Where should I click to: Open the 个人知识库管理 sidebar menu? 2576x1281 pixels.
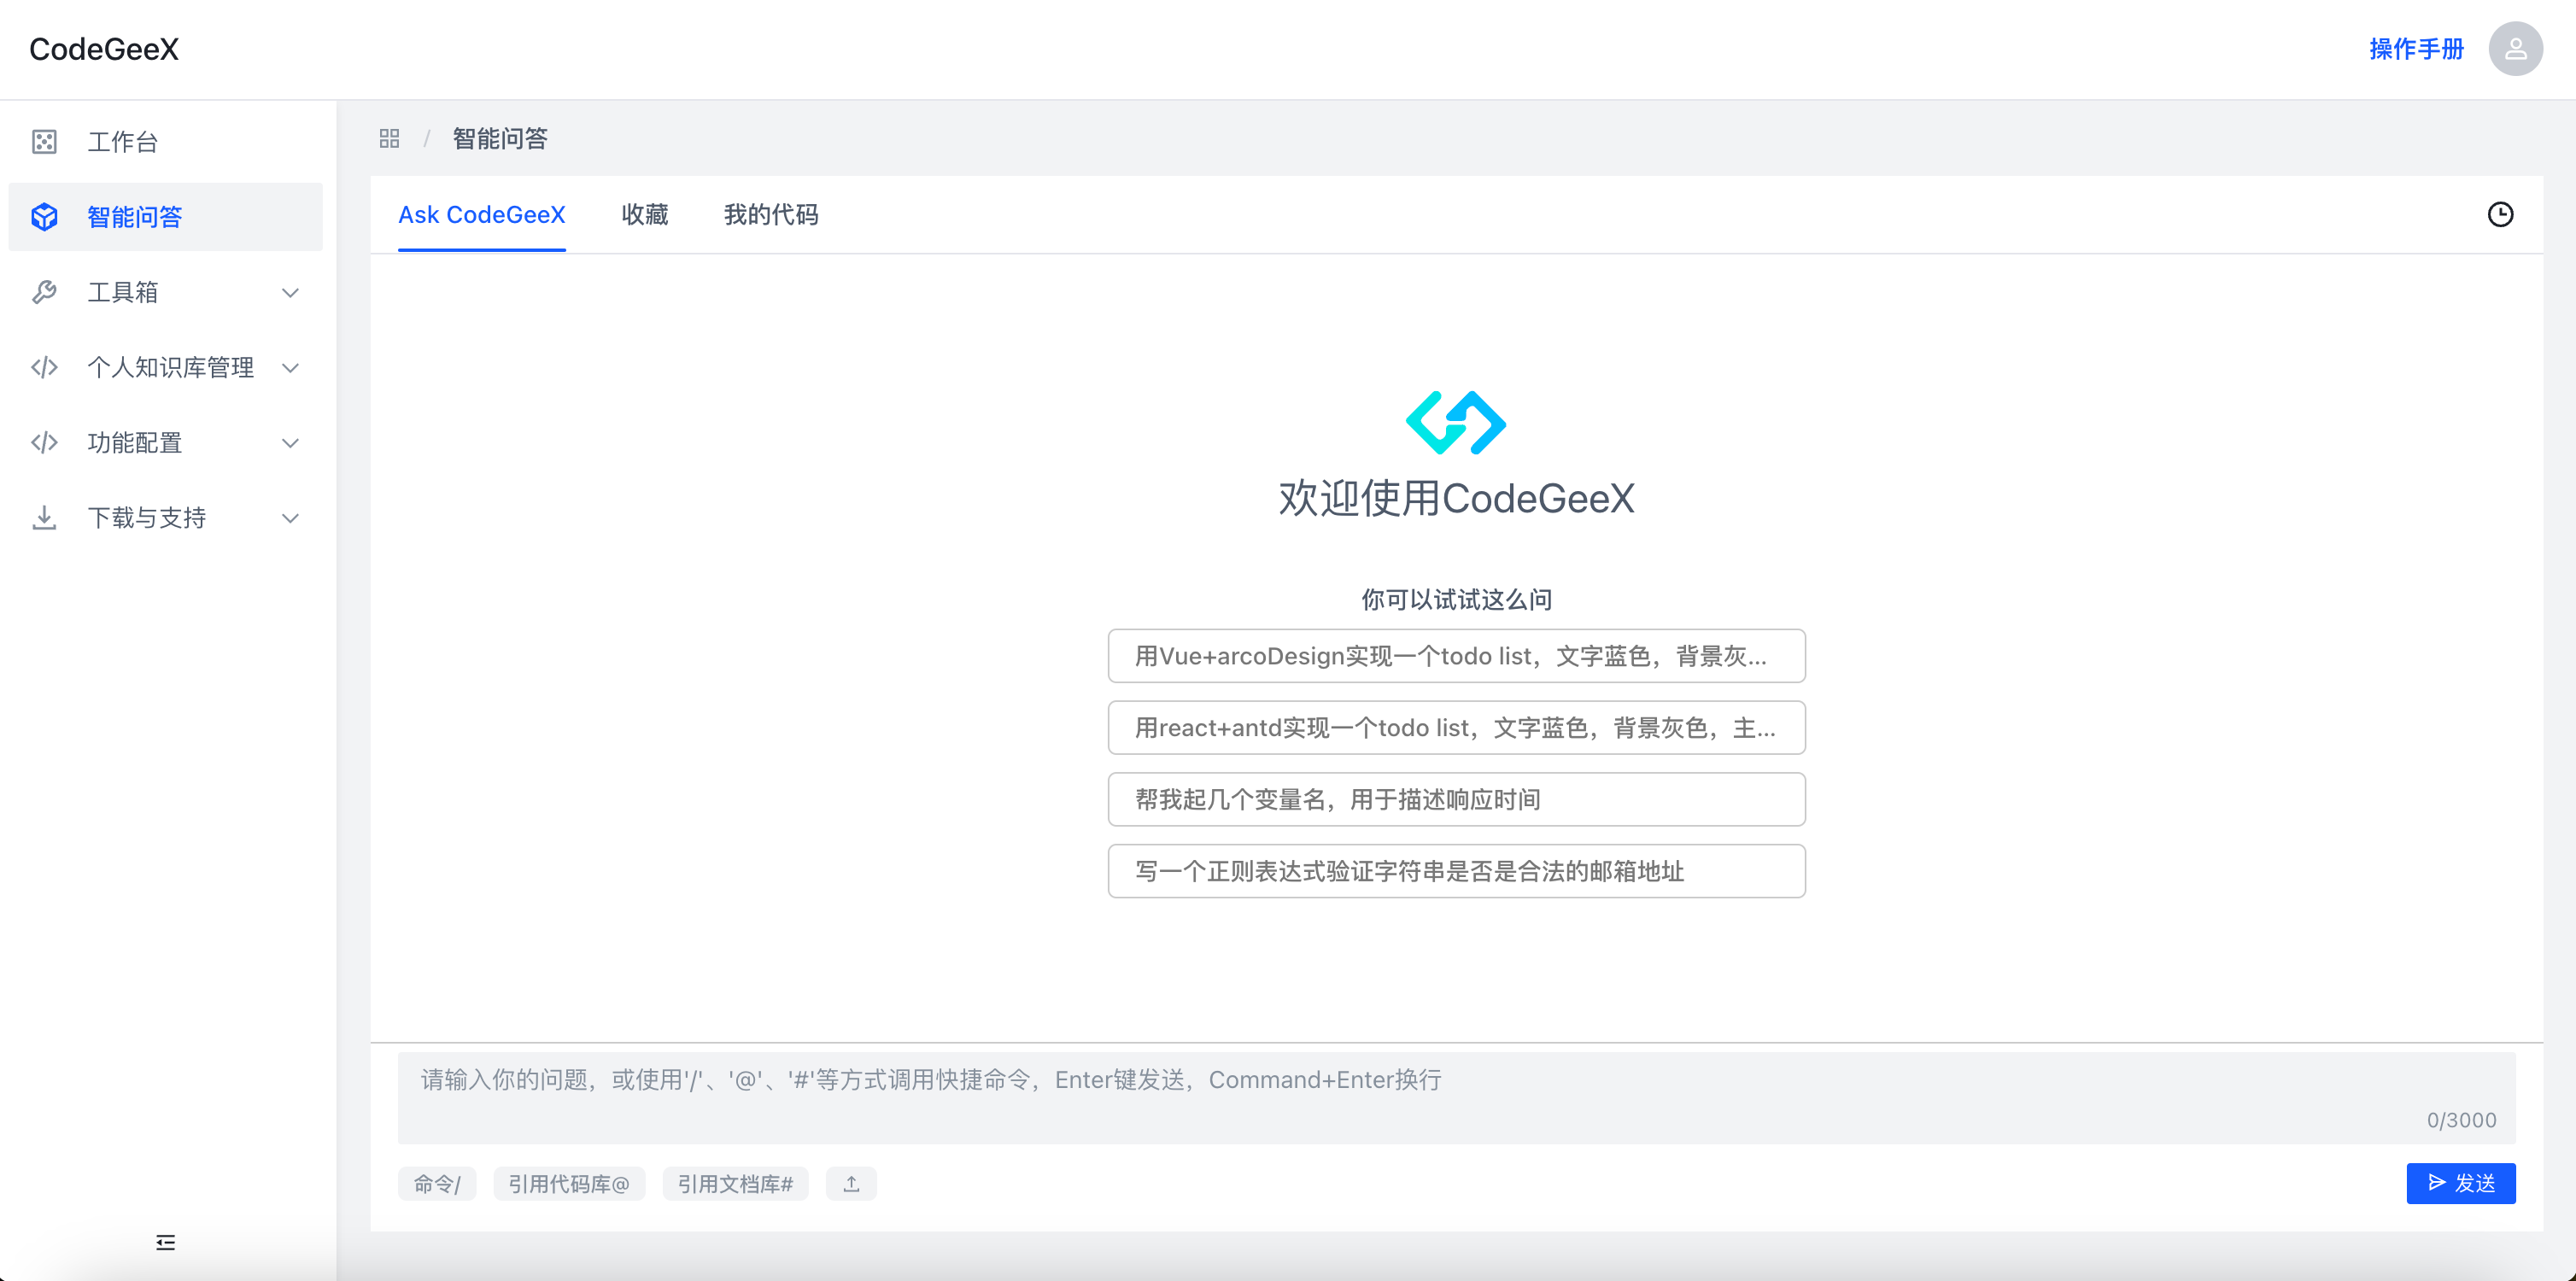point(165,367)
